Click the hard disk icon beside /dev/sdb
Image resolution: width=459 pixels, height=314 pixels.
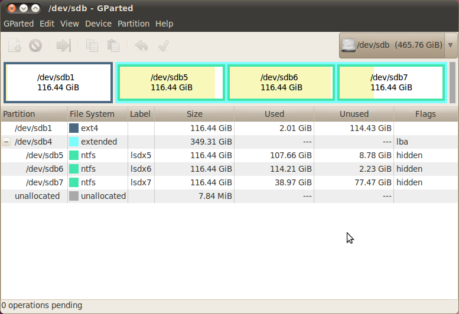[349, 45]
